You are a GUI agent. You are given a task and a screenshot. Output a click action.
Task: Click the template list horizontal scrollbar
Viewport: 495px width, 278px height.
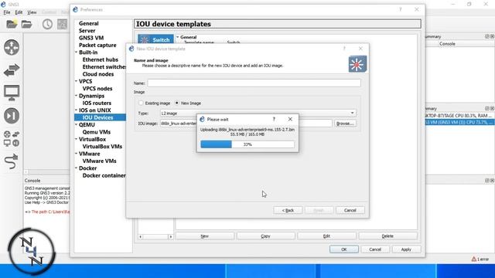pos(155,236)
